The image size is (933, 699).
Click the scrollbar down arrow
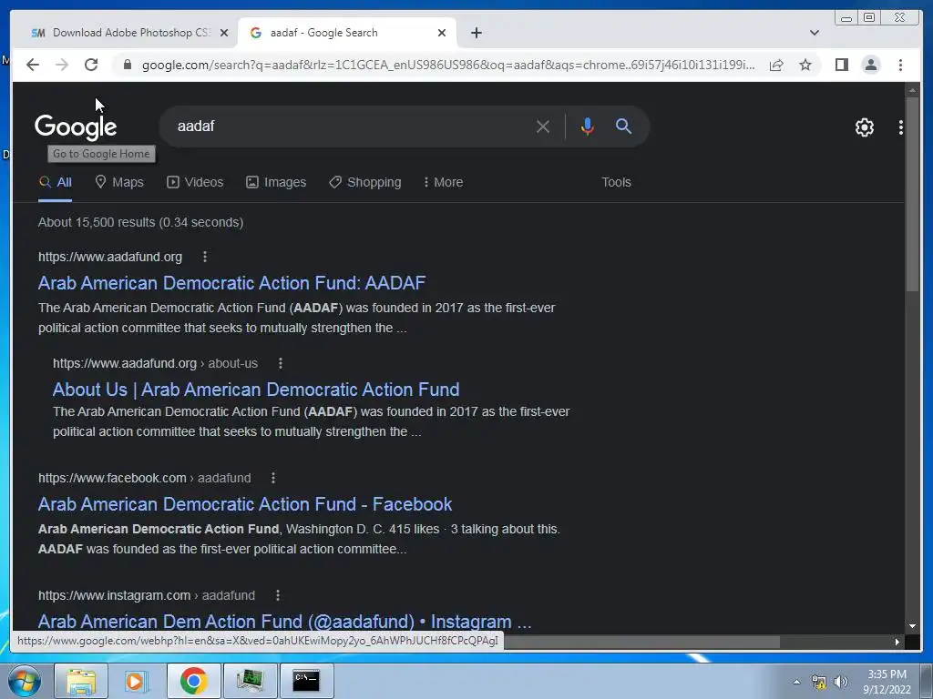click(912, 626)
